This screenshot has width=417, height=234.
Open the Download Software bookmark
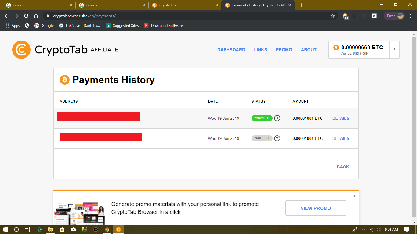click(163, 26)
